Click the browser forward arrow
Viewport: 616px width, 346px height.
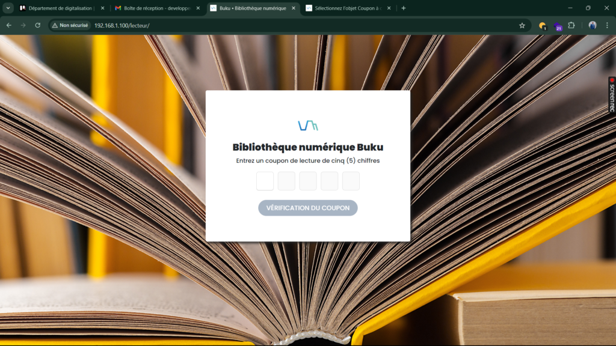pos(23,25)
